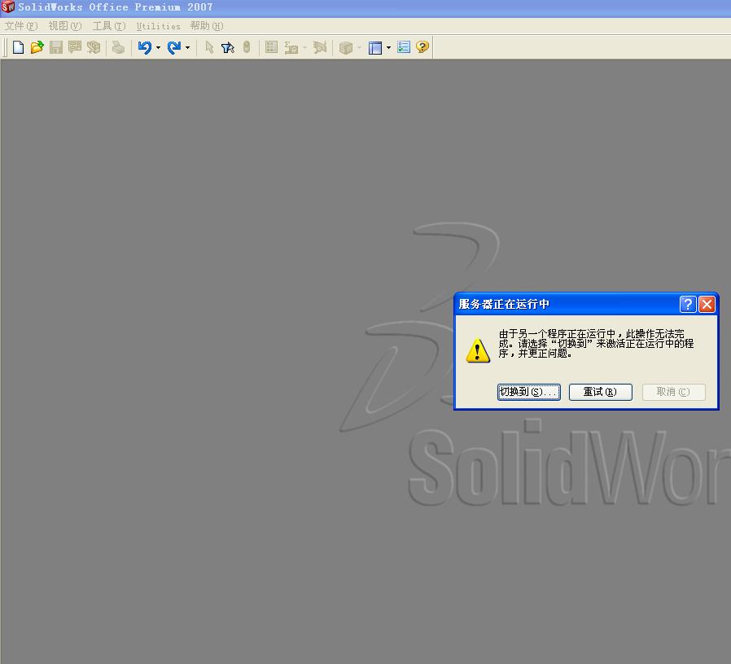
Task: Click the 重试(R) button
Action: 601,392
